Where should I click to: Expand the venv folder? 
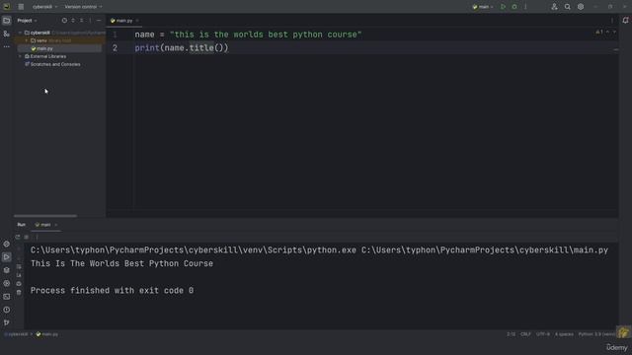tap(27, 40)
